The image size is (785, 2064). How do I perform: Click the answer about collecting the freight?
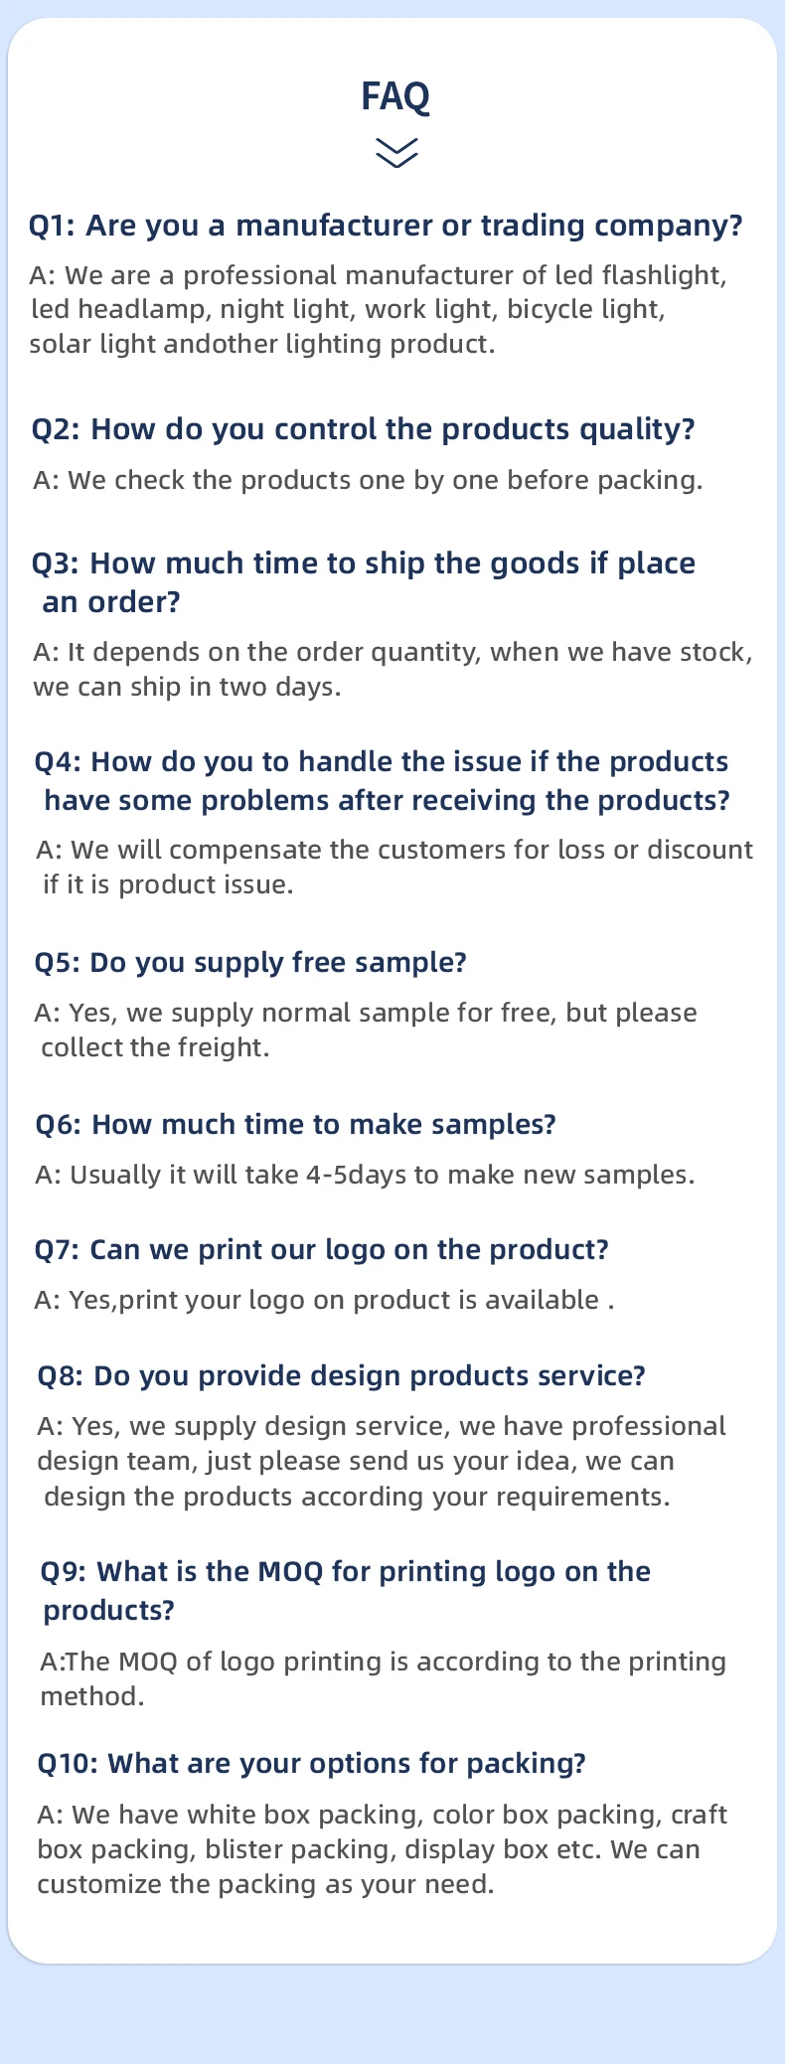tap(366, 1031)
